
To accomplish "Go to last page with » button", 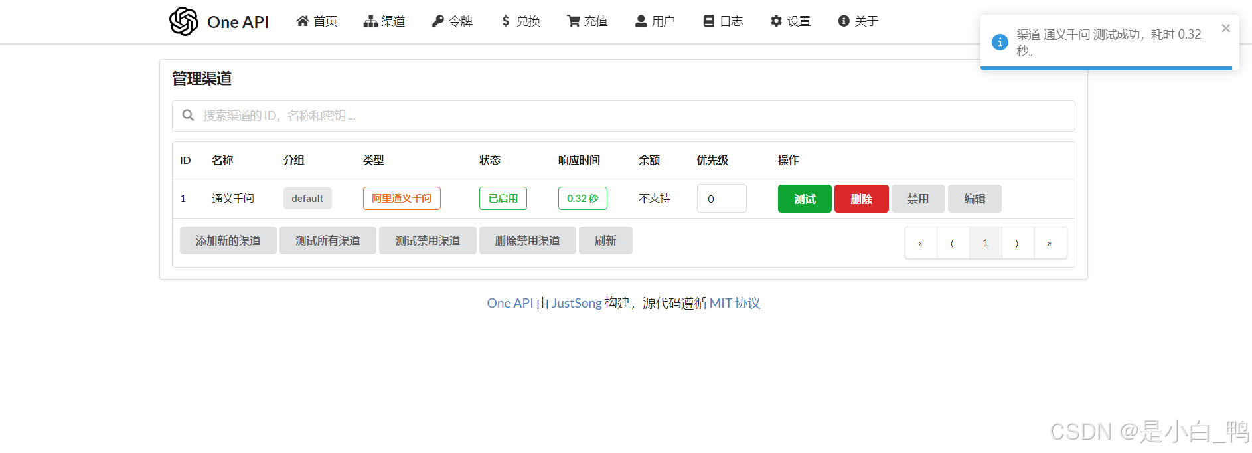I will click(x=1050, y=243).
